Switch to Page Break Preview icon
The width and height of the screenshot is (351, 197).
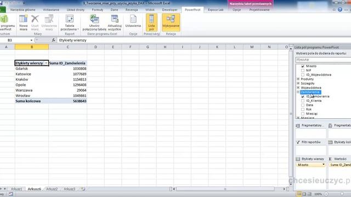tap(309, 194)
